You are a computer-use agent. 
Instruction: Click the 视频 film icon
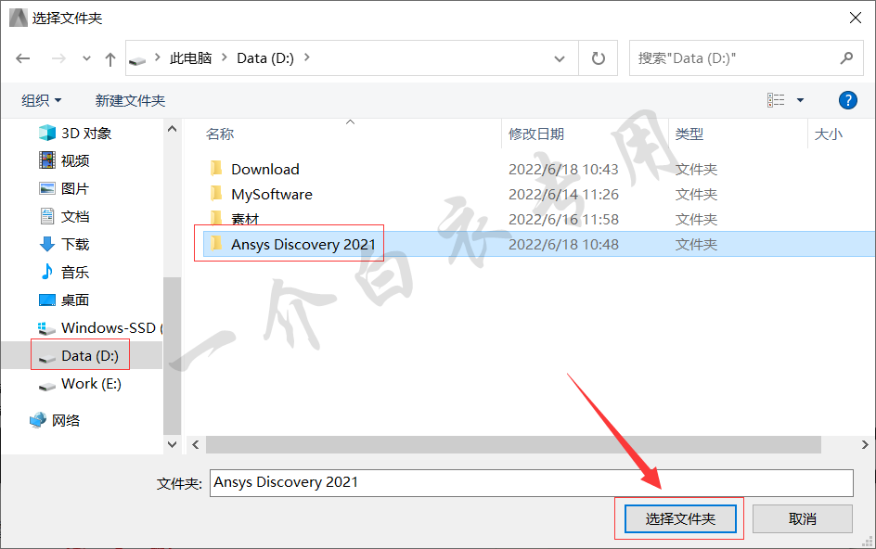[47, 160]
